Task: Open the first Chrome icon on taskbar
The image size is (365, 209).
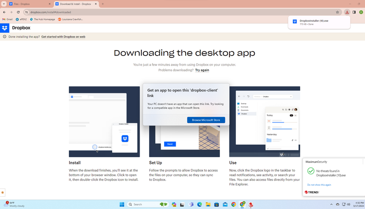Action: (x=234, y=204)
